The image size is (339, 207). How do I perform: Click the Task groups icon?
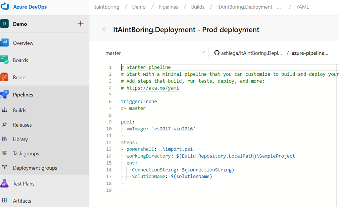pos(5,153)
